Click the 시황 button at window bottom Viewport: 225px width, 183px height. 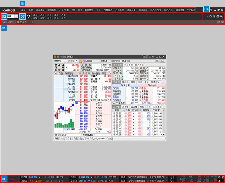tap(63, 139)
